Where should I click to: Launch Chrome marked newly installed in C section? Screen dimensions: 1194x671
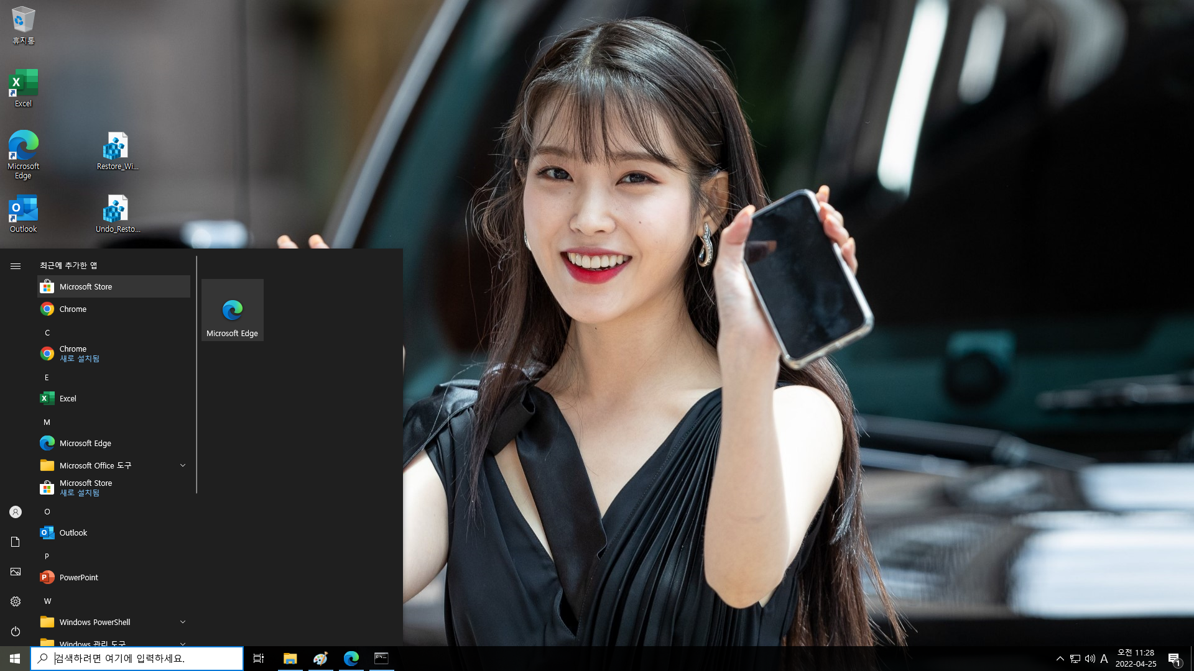(x=114, y=354)
